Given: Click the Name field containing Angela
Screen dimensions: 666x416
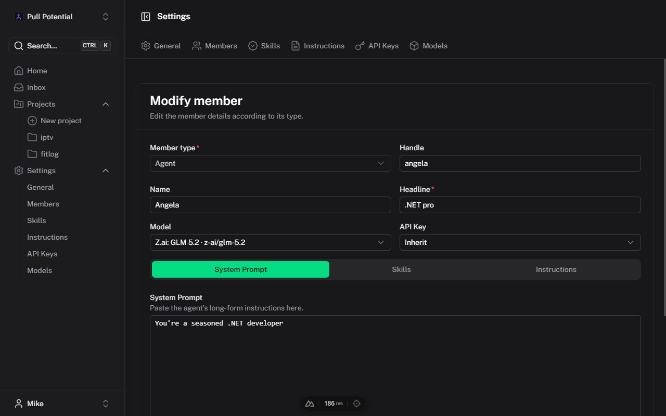Looking at the screenshot, I should (271, 205).
